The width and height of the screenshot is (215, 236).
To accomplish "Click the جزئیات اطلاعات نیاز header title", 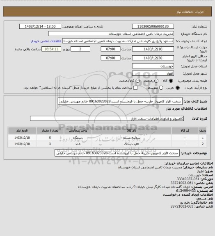I will click(190, 12).
